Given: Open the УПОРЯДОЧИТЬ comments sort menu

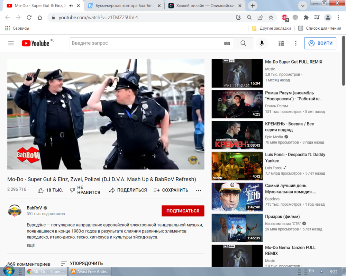Looking at the screenshot, I should (x=82, y=264).
